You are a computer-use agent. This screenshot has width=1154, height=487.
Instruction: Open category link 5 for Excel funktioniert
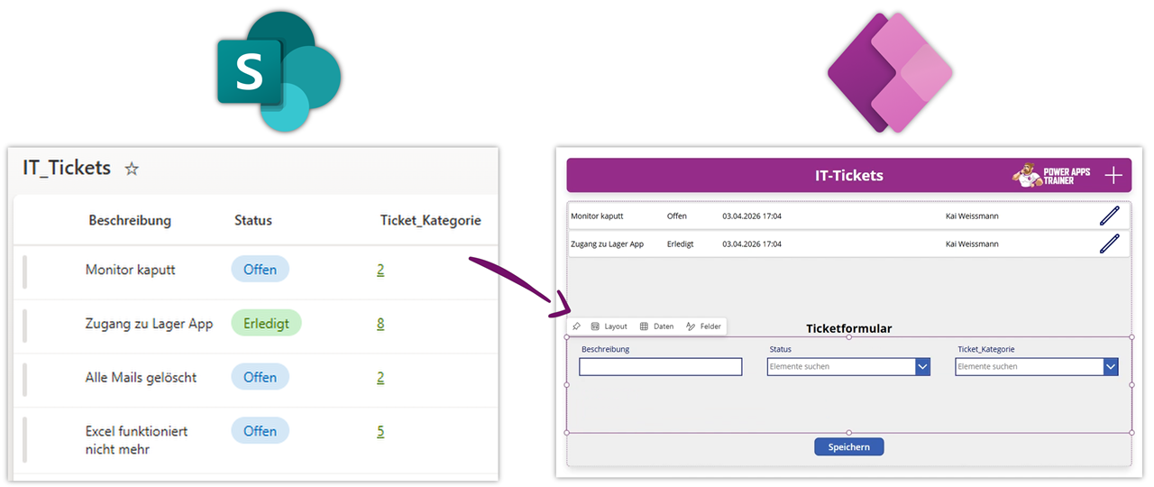point(380,431)
